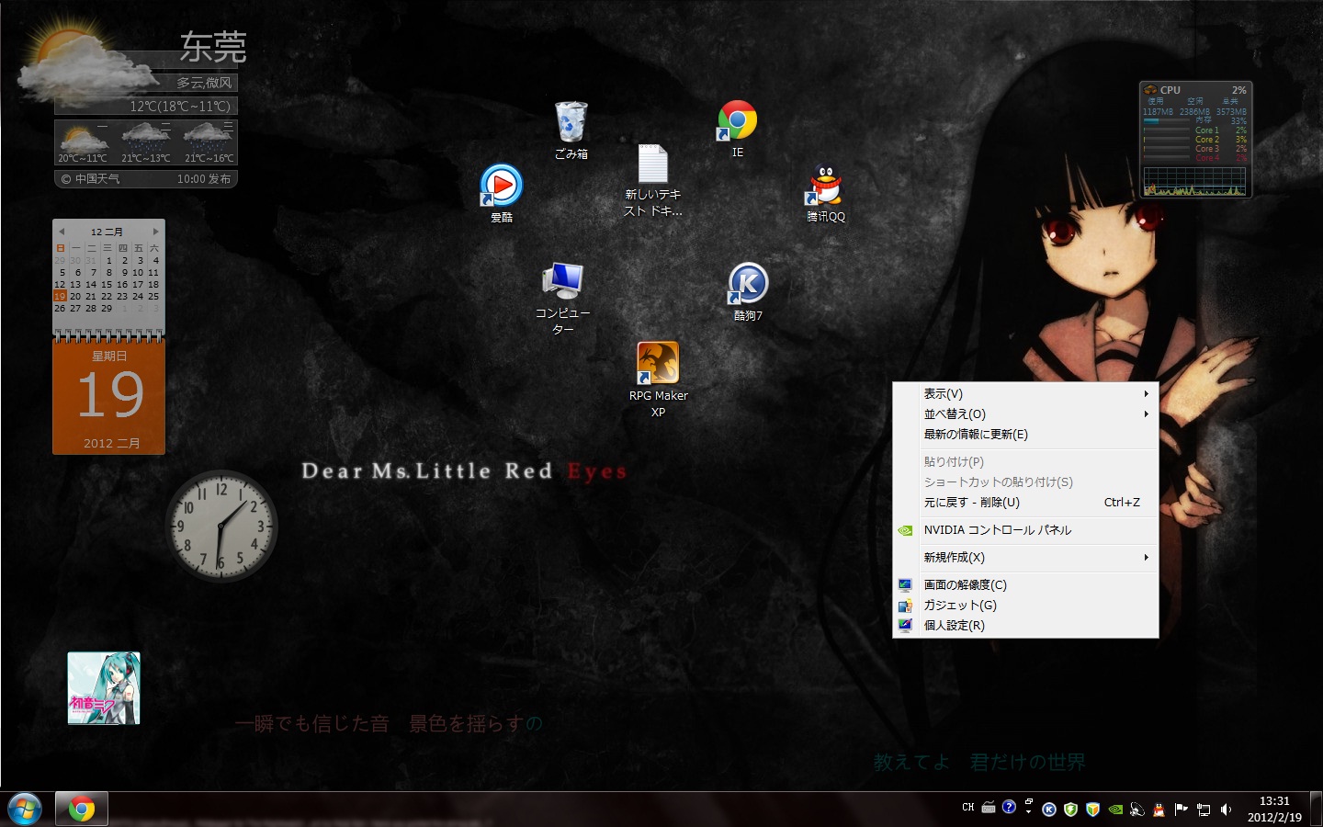Click the green lightning shield tray icon
Screen dimensions: 1323x827
(x=1071, y=810)
